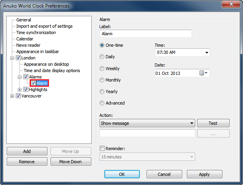Choose the Weekly alarm option
This screenshot has height=185, width=243.
(102, 69)
